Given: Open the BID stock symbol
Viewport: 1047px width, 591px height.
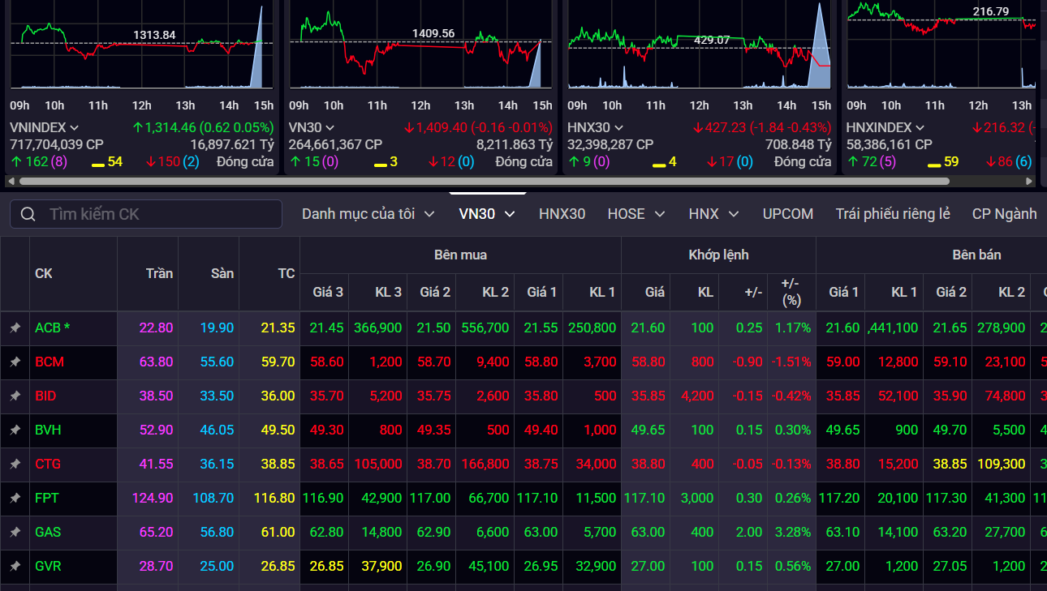Looking at the screenshot, I should 46,396.
